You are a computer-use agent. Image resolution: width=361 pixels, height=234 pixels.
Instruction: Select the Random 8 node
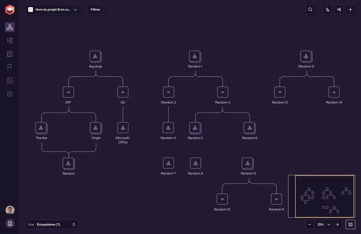(195, 163)
